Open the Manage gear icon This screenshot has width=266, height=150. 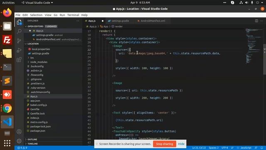click(x=19, y=141)
